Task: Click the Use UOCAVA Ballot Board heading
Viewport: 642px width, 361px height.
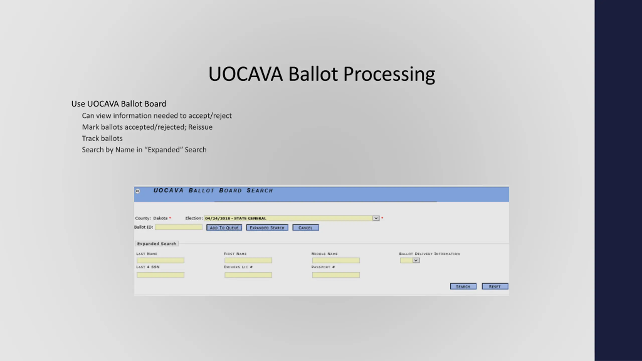Action: coord(119,104)
